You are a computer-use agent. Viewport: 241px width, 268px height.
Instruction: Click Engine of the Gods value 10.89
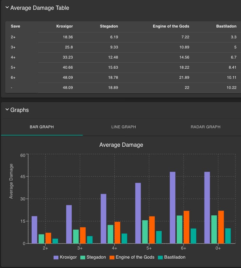coord(184,47)
